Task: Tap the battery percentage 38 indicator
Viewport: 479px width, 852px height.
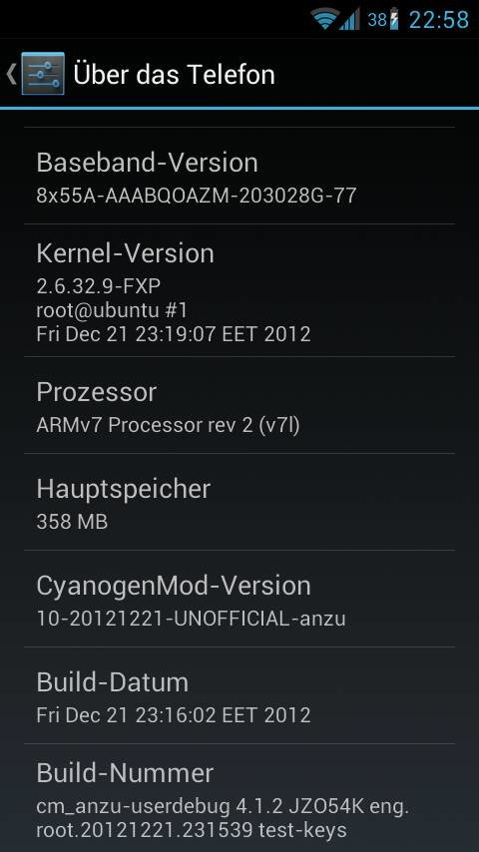Action: click(x=377, y=20)
